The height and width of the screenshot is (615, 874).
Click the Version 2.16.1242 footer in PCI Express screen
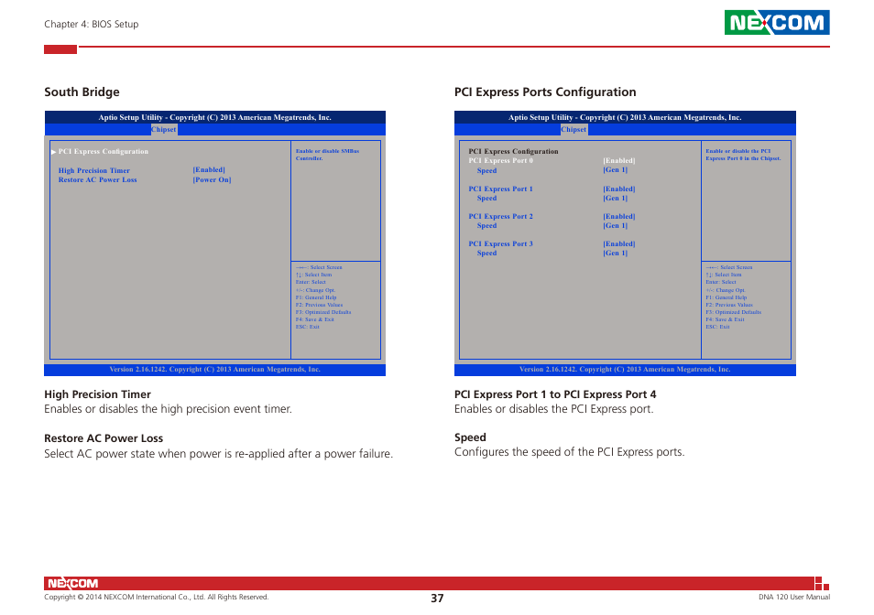(x=625, y=370)
